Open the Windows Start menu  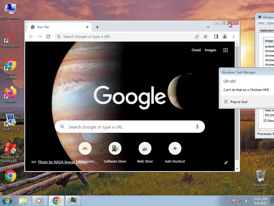[x=7, y=201]
